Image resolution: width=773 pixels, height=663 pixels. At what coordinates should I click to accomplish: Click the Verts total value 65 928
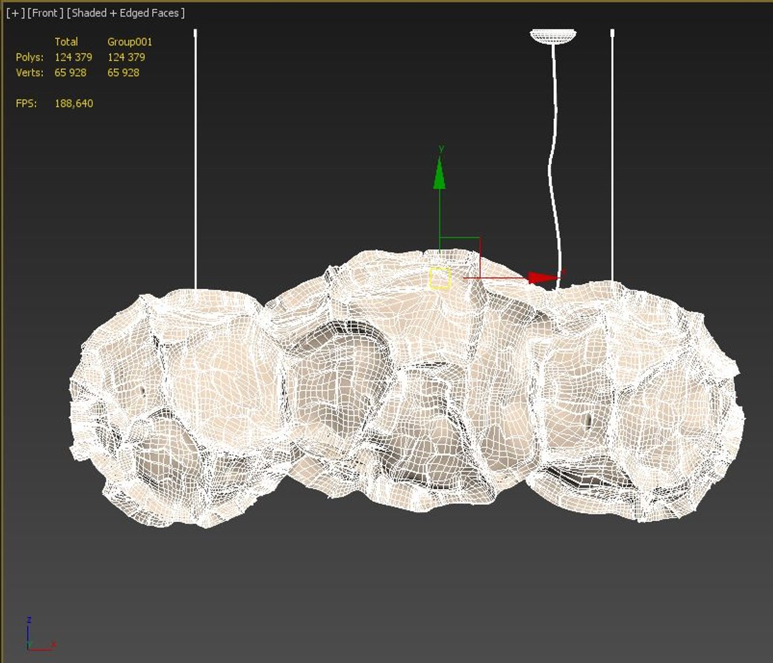tap(71, 72)
